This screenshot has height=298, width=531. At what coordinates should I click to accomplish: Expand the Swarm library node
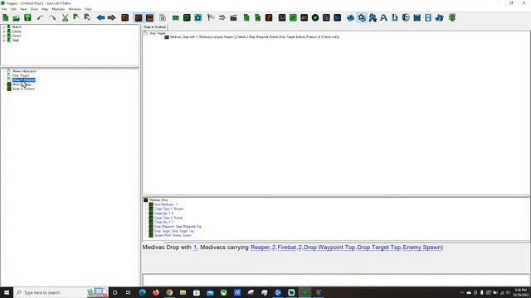[4, 36]
